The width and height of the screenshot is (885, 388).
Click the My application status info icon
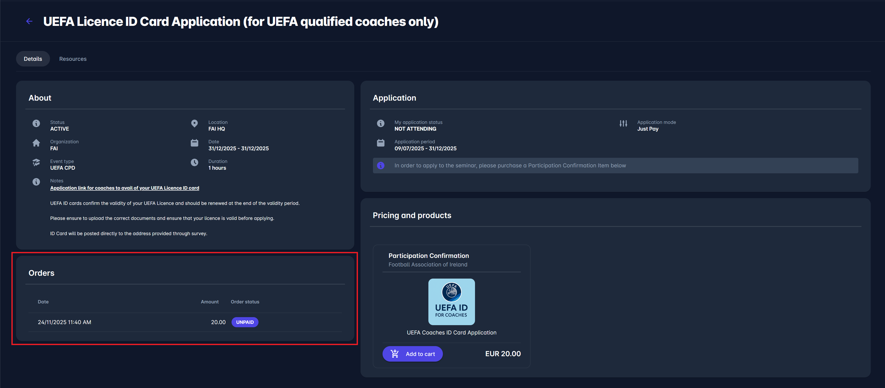tap(381, 123)
